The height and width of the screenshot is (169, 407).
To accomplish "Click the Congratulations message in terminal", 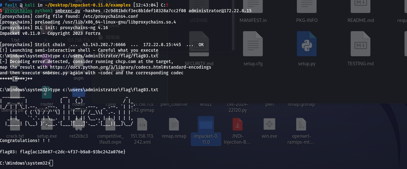I will tap(25, 140).
